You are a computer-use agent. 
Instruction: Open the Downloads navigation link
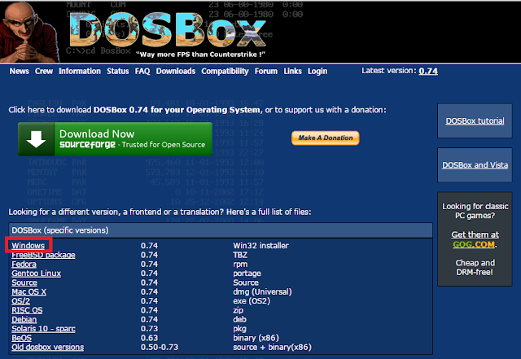(x=175, y=72)
